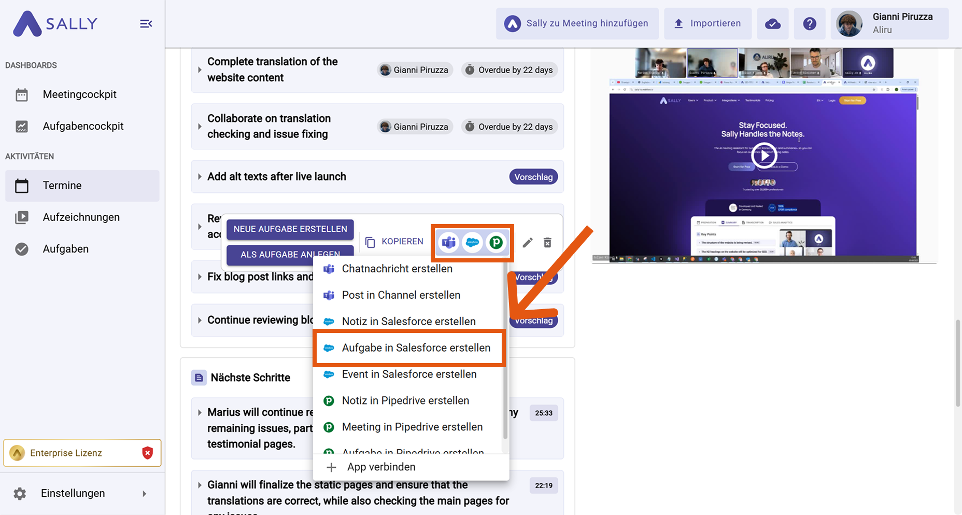Image resolution: width=962 pixels, height=515 pixels.
Task: Click the Aufzeichnungen video library icon
Action: pyautogui.click(x=22, y=217)
